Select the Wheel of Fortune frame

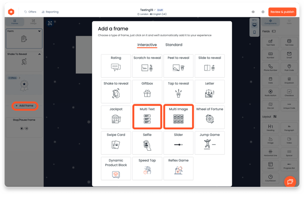click(x=209, y=117)
